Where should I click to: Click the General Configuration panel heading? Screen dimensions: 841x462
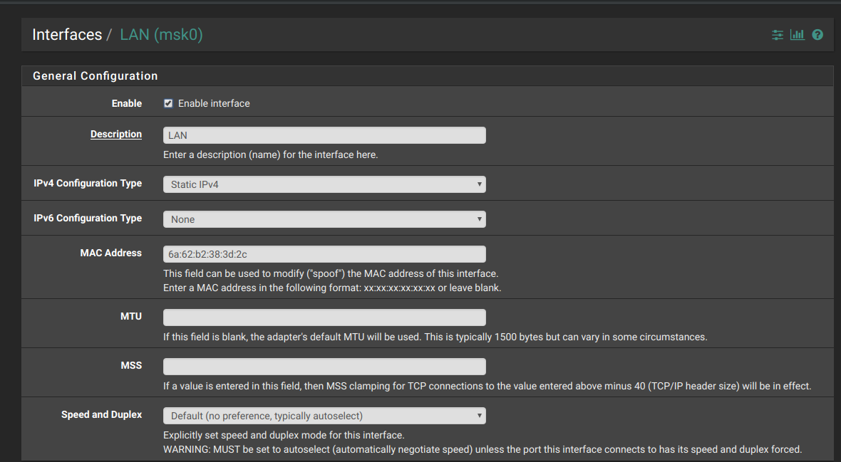click(96, 75)
